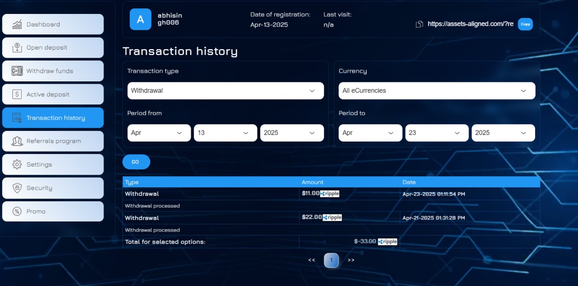Click the Settings gear icon
The width and height of the screenshot is (578, 286).
point(17,165)
